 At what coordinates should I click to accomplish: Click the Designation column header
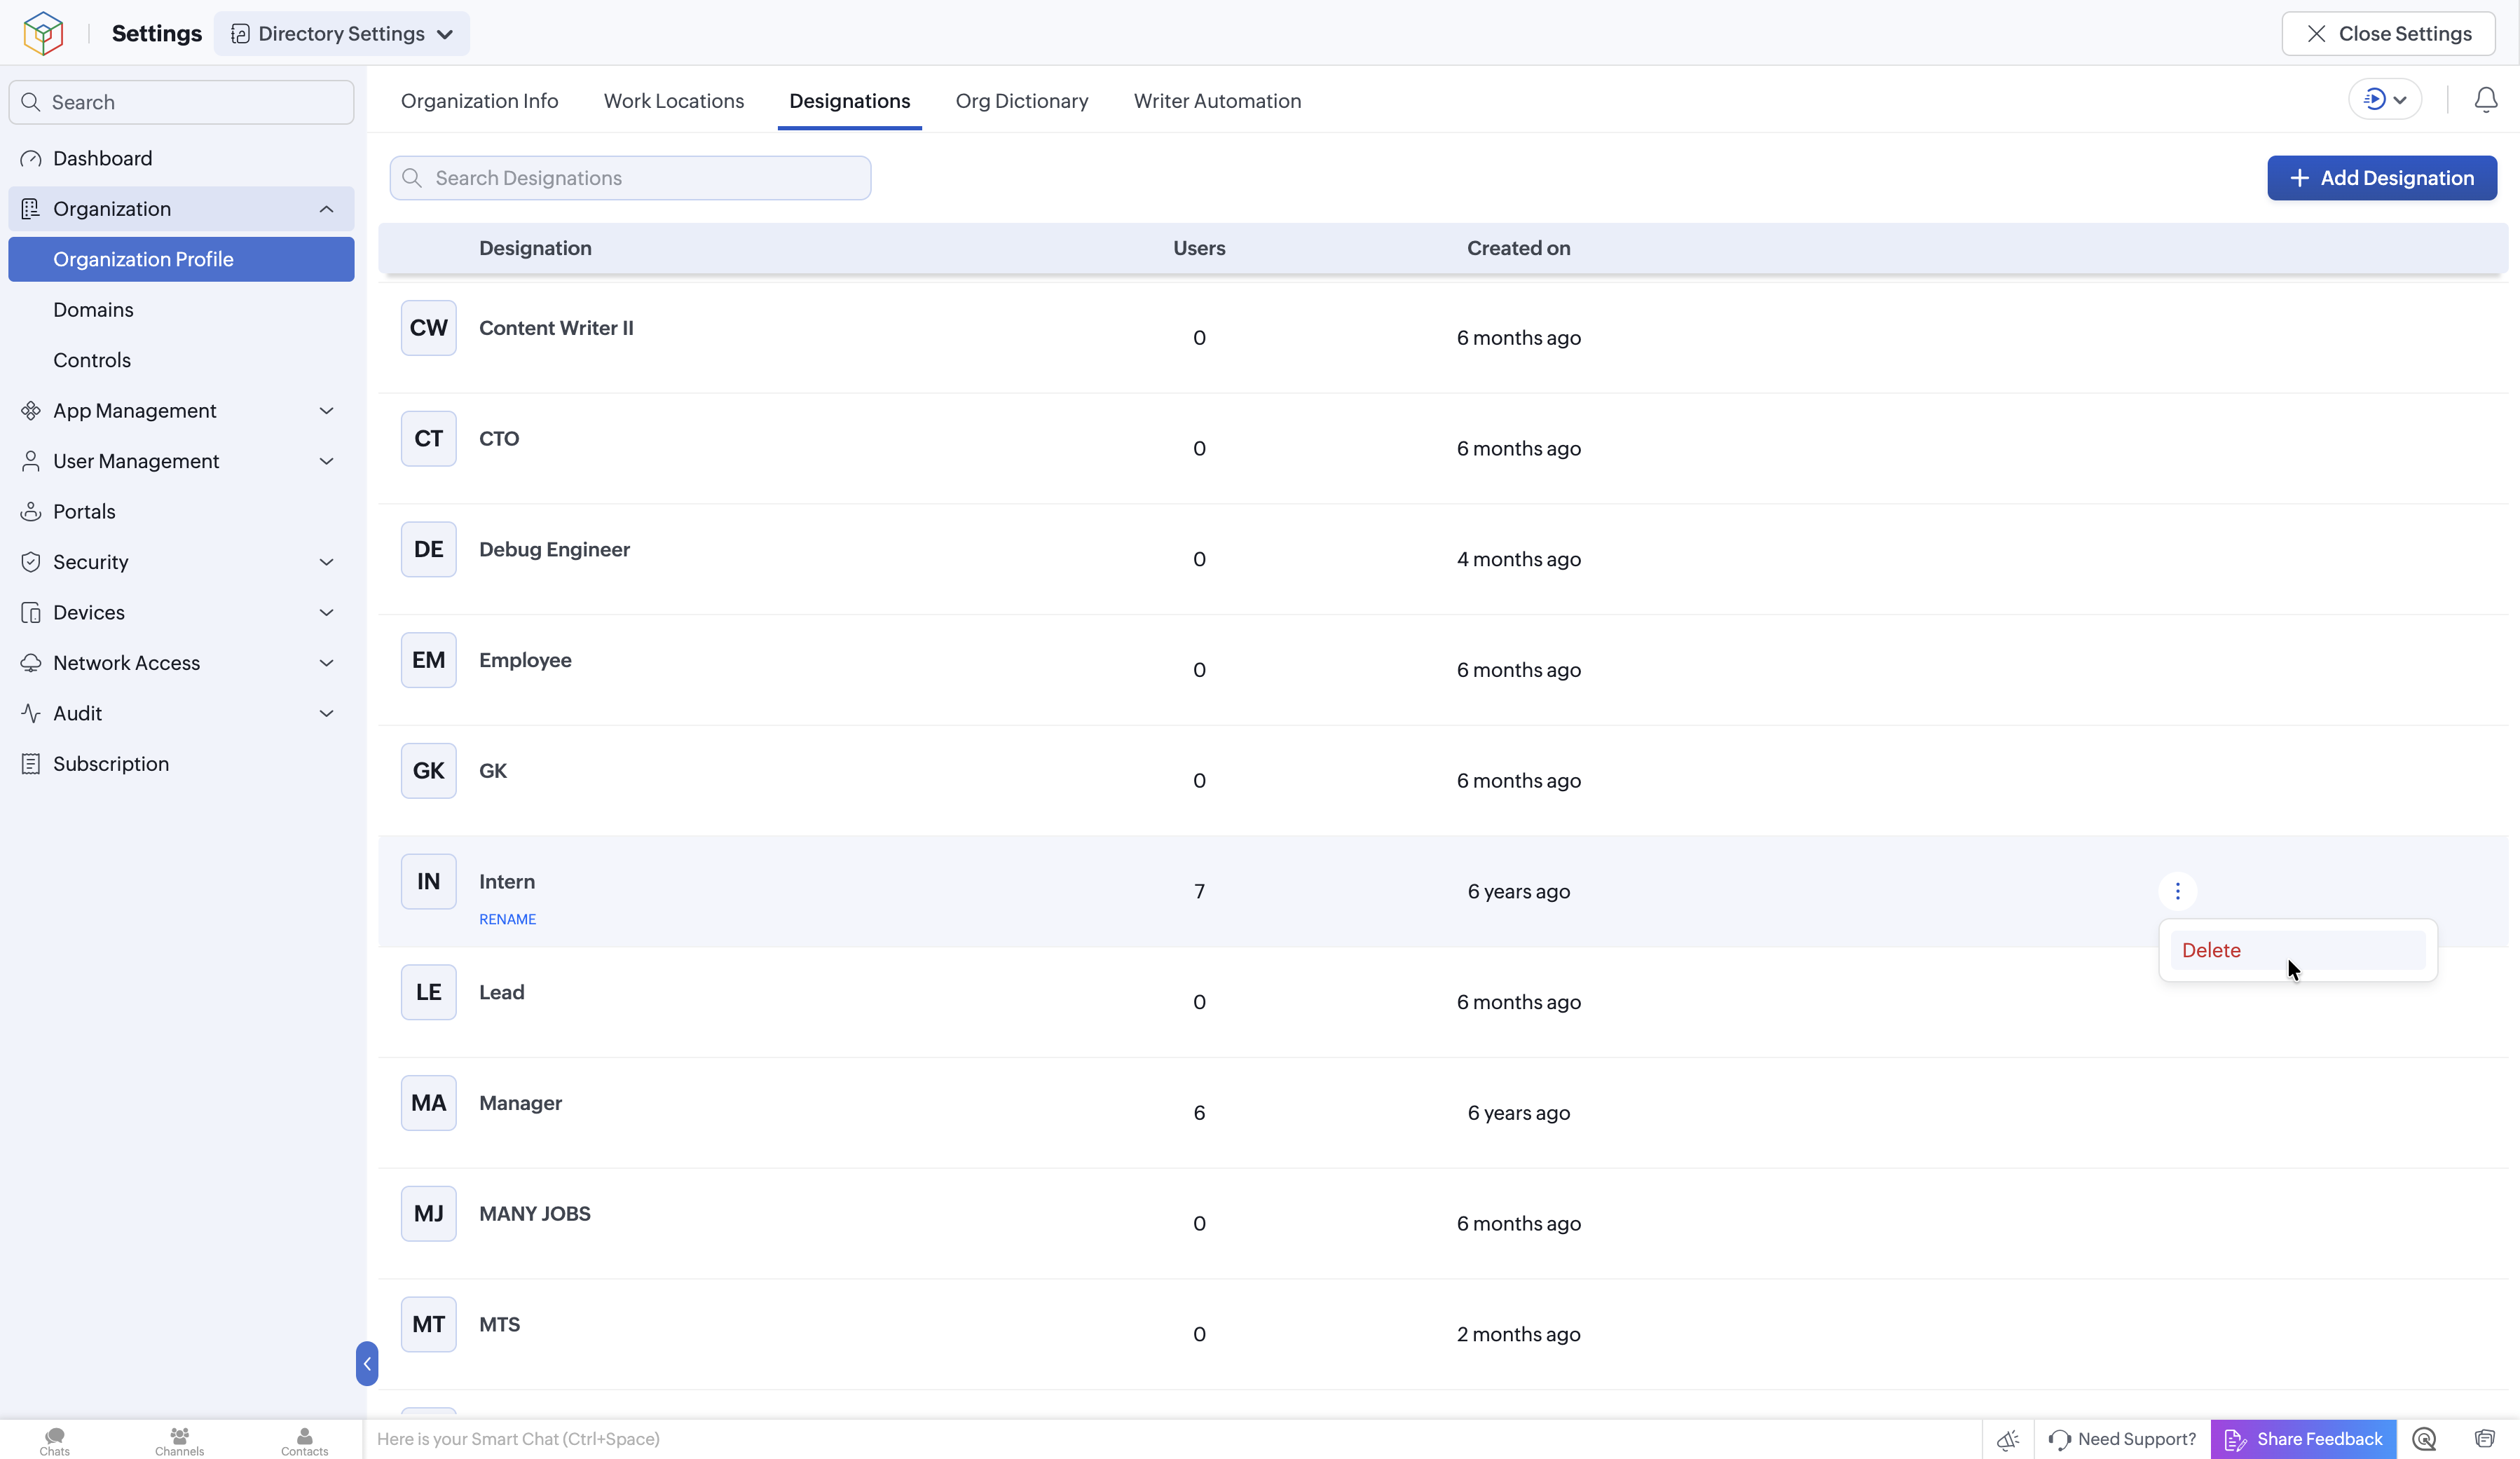[x=535, y=248]
